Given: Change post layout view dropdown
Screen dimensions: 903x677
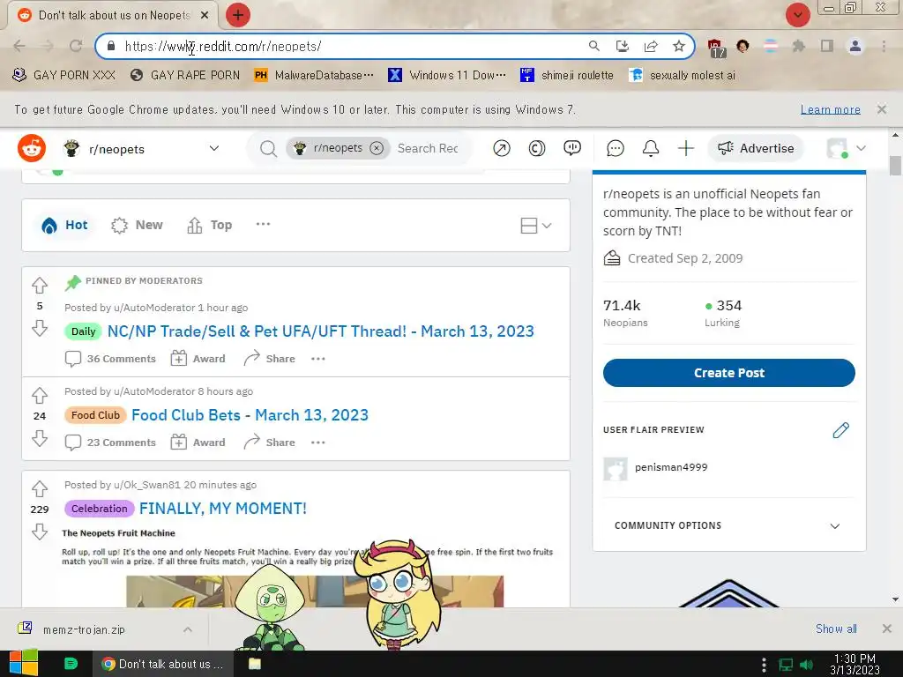Looking at the screenshot, I should tap(536, 225).
